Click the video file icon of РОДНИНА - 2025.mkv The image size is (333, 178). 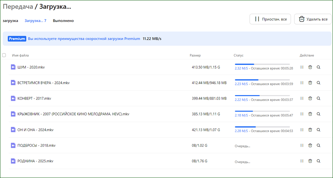[13, 161]
